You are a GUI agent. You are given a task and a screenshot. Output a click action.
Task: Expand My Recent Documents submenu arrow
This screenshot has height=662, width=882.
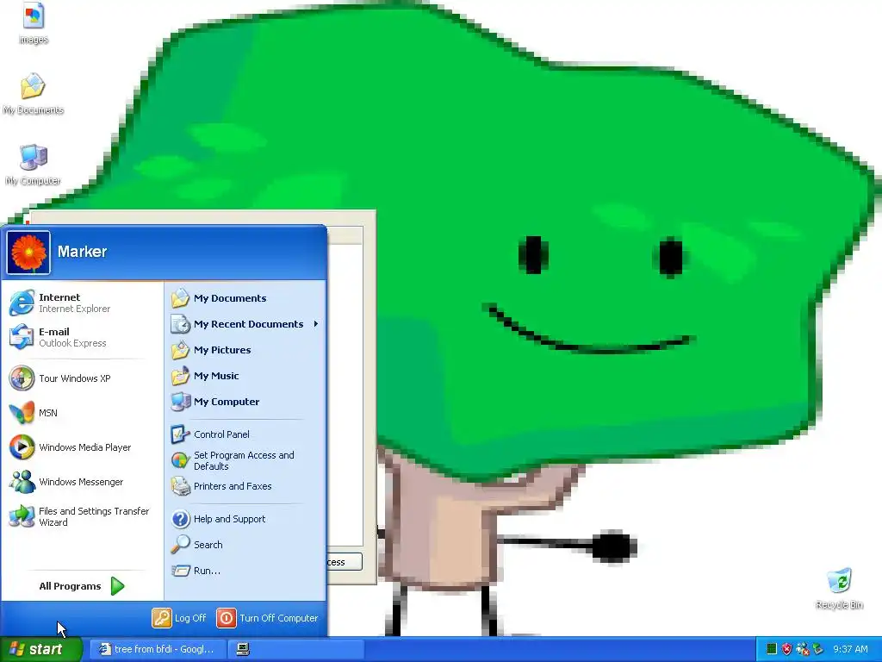pyautogui.click(x=316, y=324)
